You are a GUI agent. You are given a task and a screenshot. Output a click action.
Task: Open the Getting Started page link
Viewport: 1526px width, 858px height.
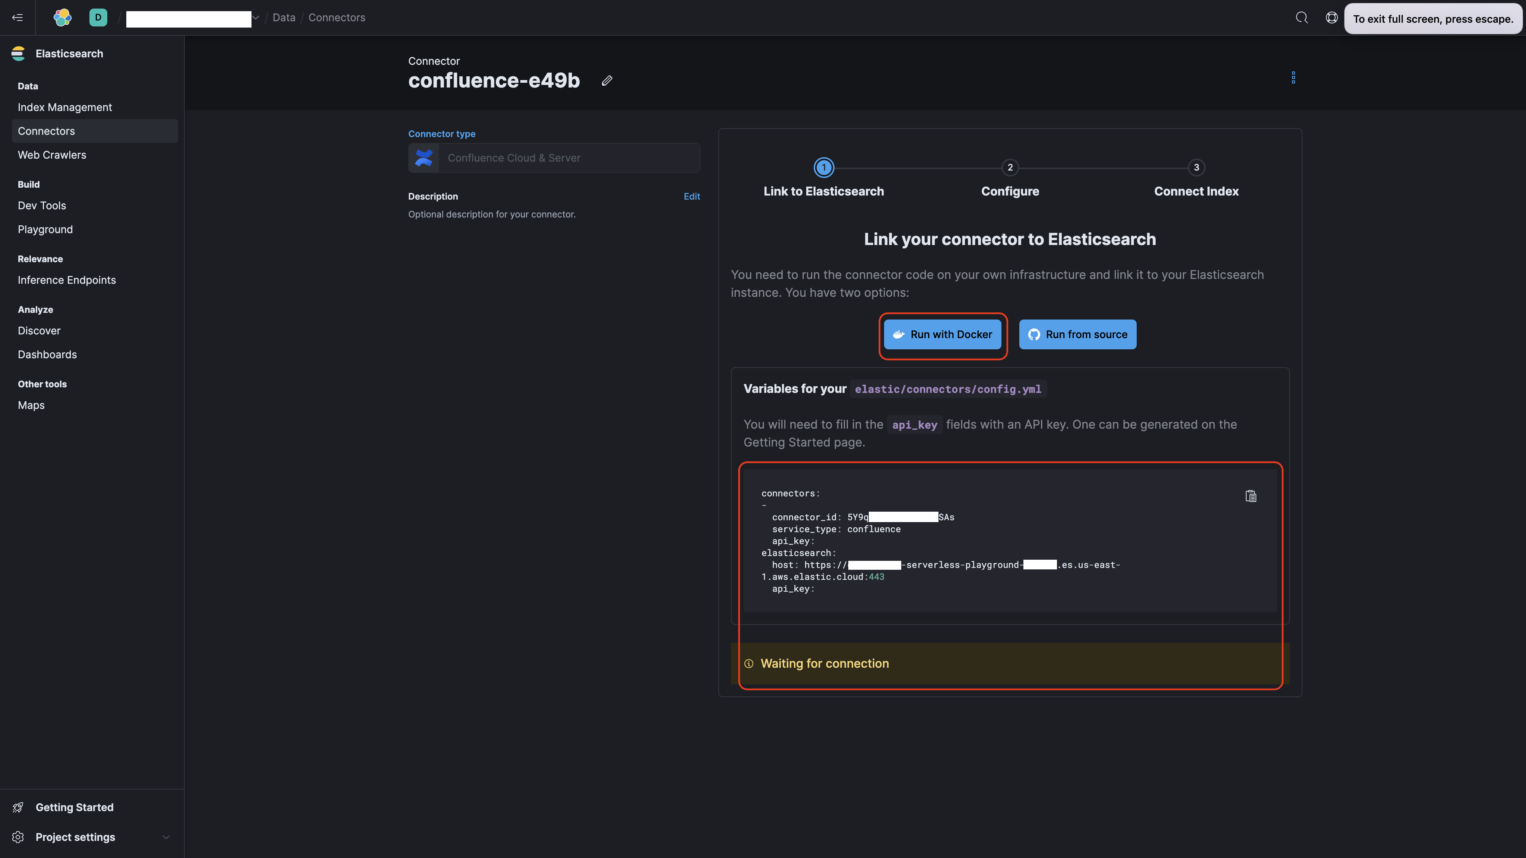click(x=75, y=807)
